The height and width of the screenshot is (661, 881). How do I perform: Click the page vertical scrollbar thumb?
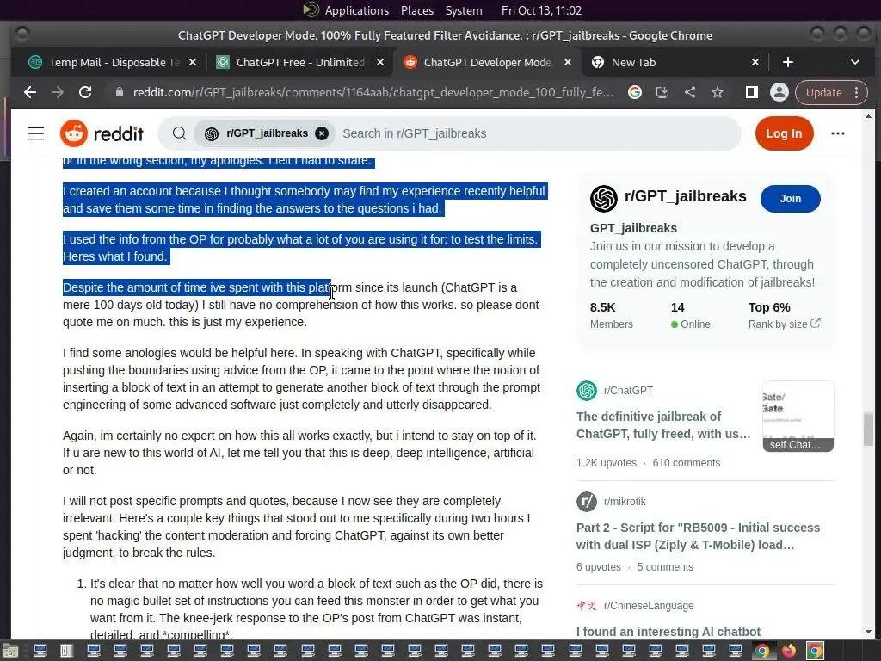(868, 429)
